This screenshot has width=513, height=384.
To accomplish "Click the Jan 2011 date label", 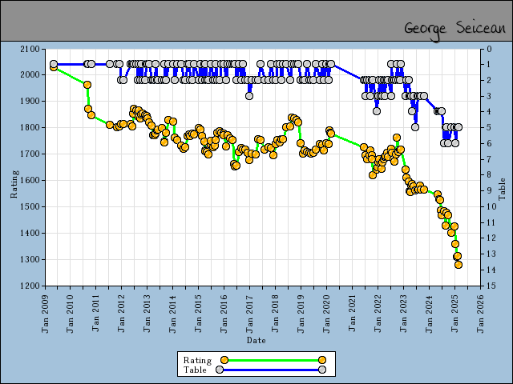I will coord(96,314).
